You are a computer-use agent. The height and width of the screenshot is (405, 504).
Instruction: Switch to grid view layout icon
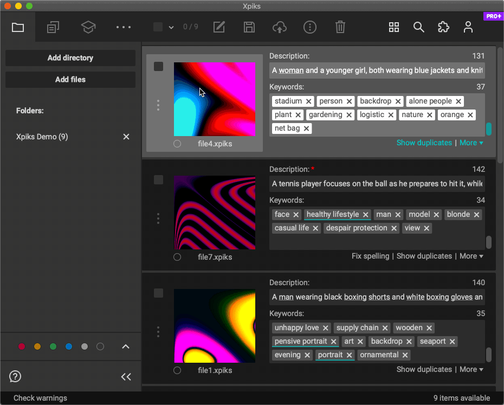(394, 27)
